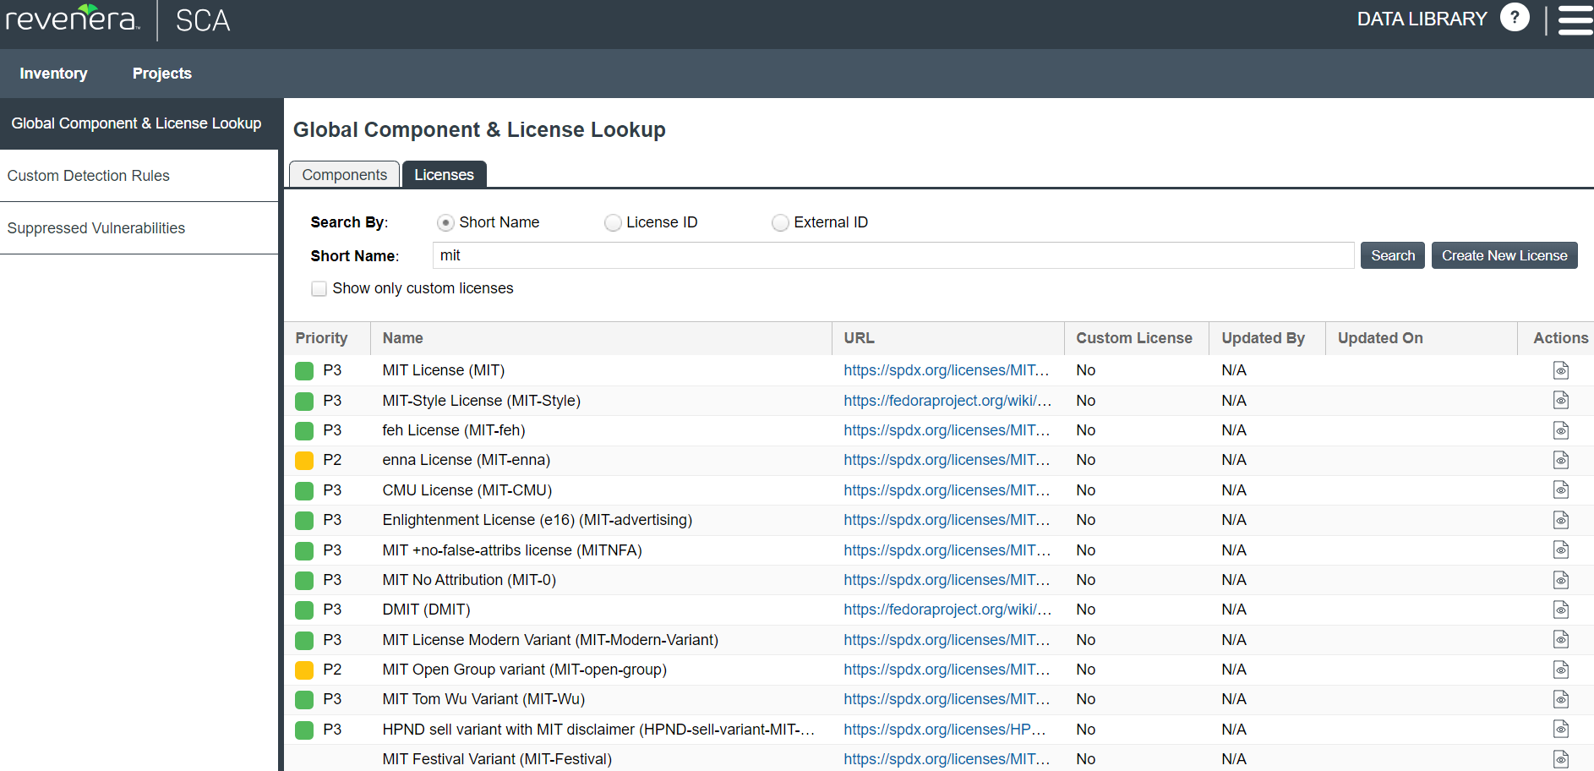The width and height of the screenshot is (1594, 771).
Task: Open view icon for MIT Tom Wu Variant
Action: pos(1560,699)
